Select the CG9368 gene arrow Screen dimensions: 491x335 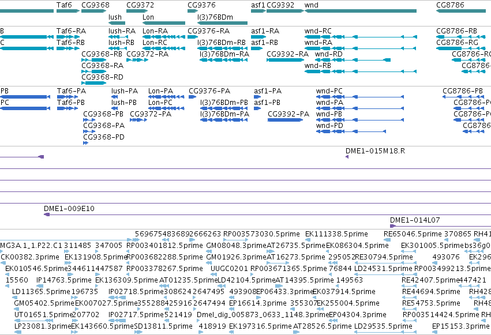[x=93, y=11]
